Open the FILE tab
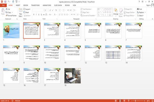154x102 pixels. click(x=3, y=5)
